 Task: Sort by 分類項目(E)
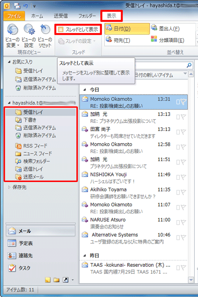[x=168, y=40]
